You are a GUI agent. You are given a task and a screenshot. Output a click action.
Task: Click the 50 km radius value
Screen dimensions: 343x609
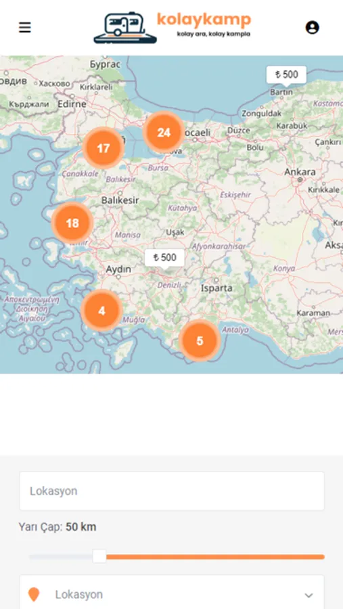coord(81,527)
